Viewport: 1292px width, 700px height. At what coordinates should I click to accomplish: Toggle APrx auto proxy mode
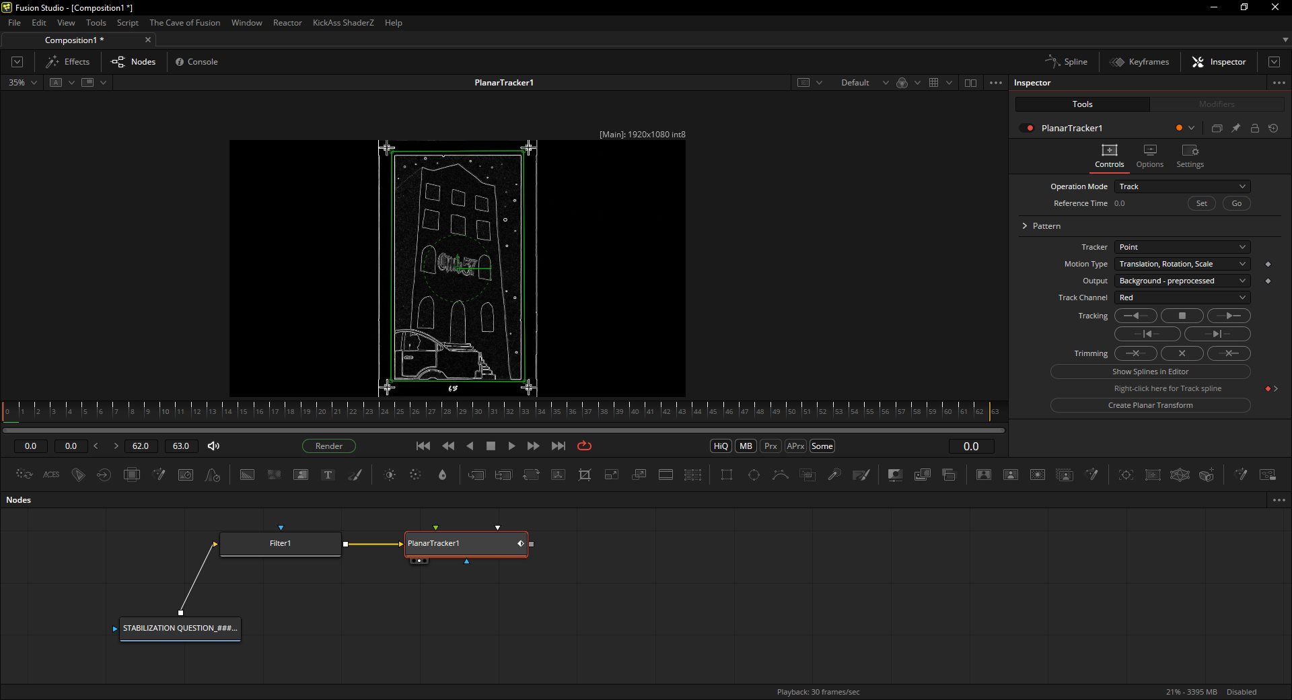(x=795, y=446)
